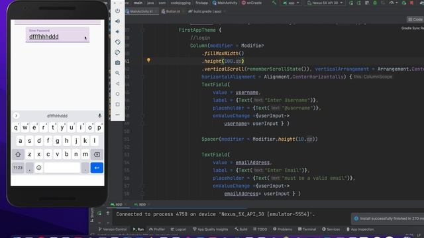This screenshot has height=238, width=424.
Task: Click emailAddress in the value line
Action: coord(252,163)
